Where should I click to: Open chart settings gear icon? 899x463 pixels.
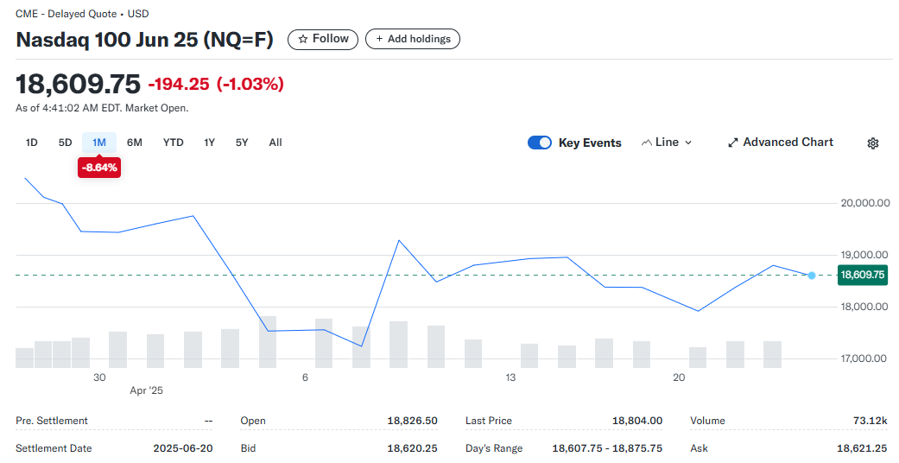[872, 143]
